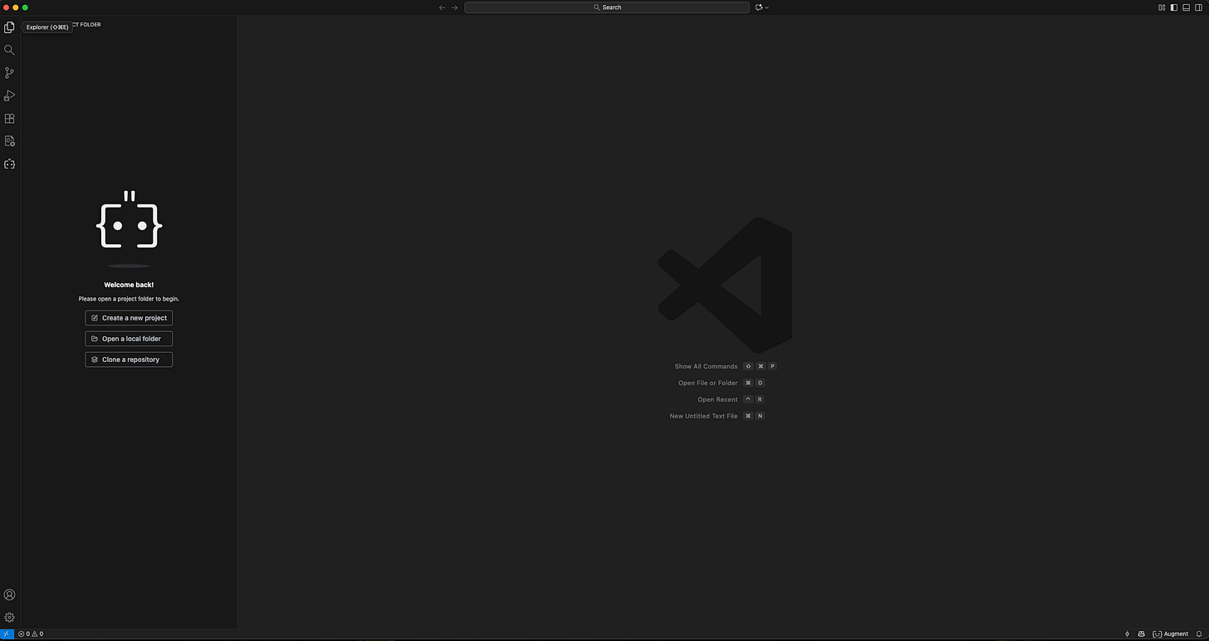Toggle the secondary side bar

point(1198,7)
